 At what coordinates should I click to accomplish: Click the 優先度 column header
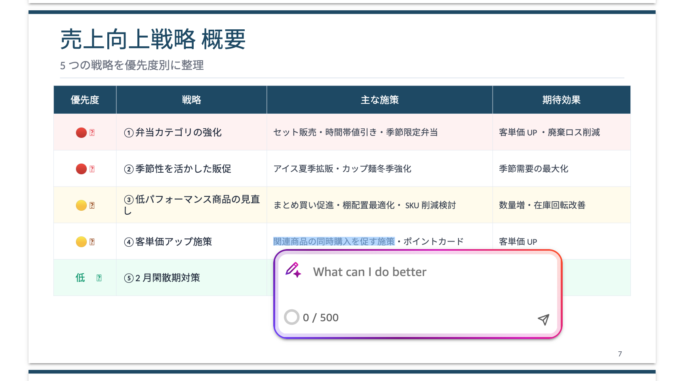point(85,100)
